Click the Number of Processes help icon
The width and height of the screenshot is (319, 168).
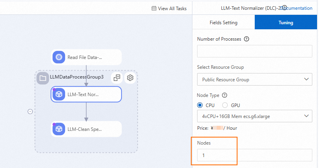246,39
